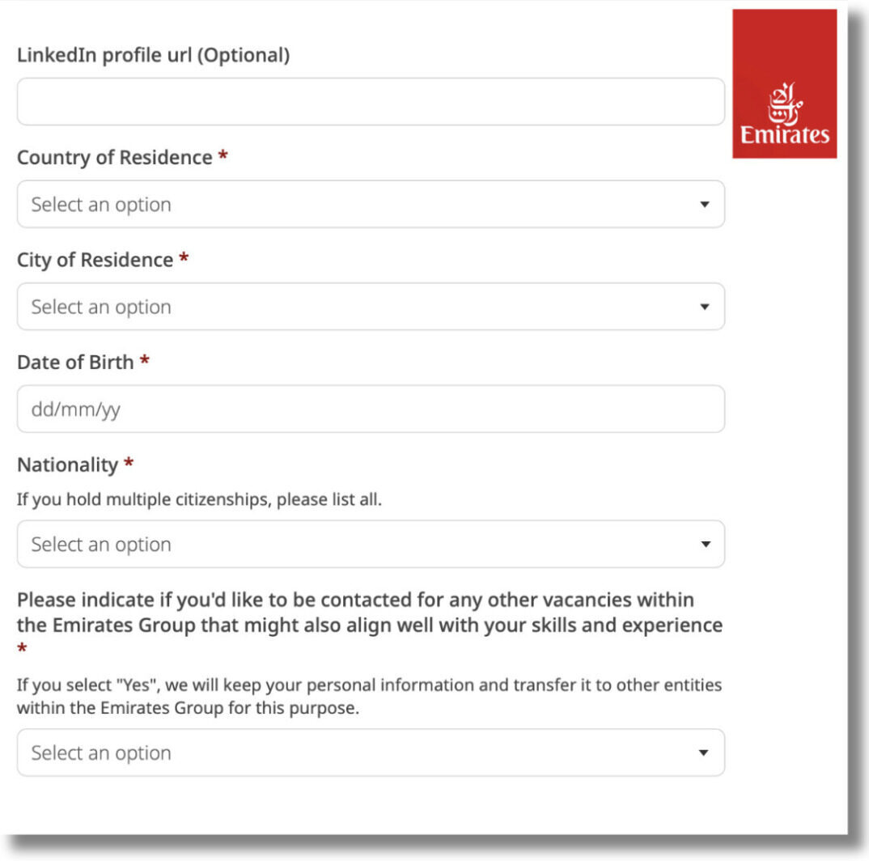Click the "City of Residence" label
Image resolution: width=869 pixels, height=861 pixels.
95,260
